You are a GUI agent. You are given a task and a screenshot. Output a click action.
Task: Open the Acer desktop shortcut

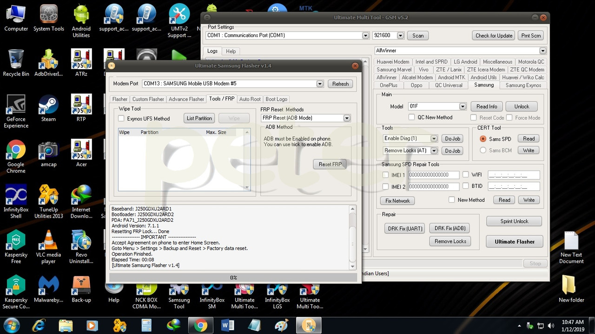pyautogui.click(x=81, y=154)
